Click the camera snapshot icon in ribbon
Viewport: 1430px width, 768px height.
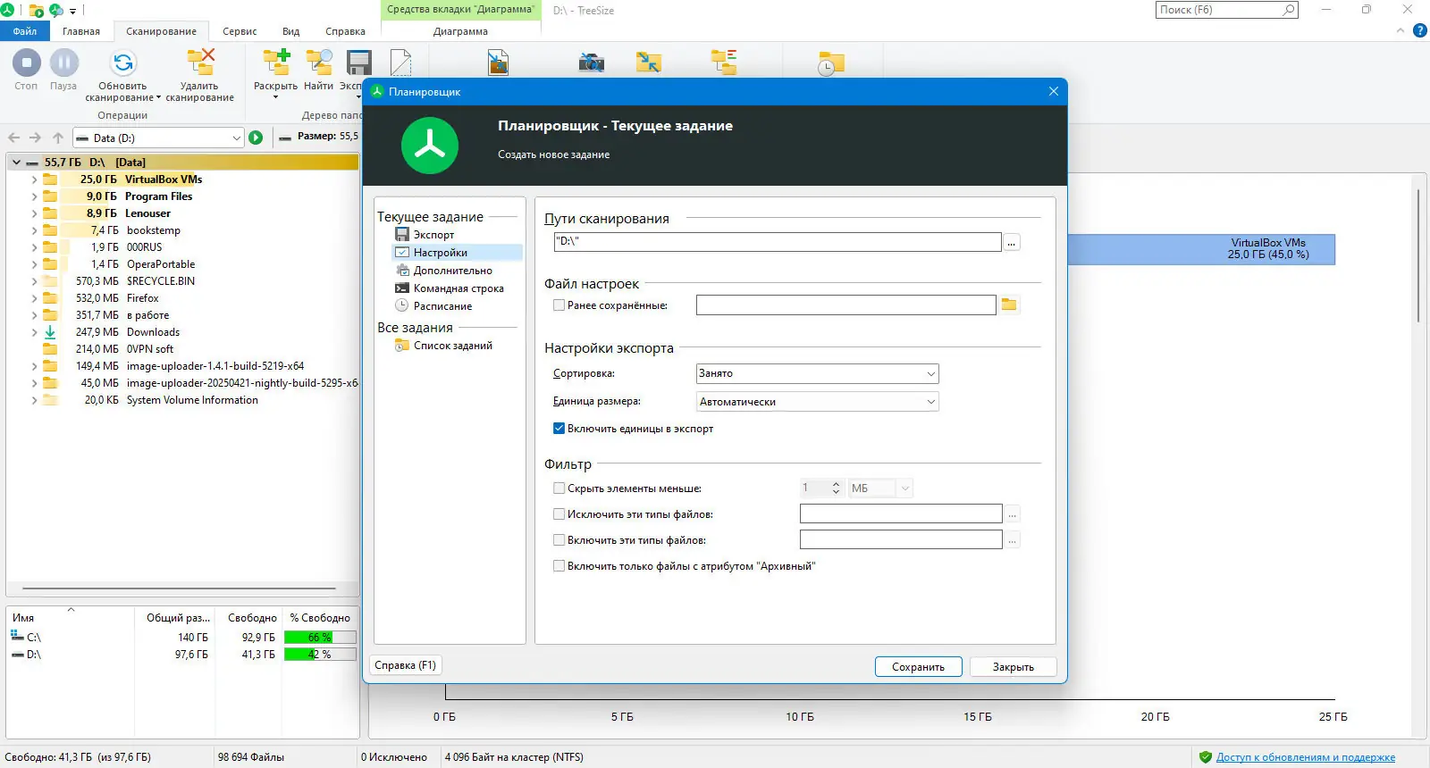coord(591,63)
